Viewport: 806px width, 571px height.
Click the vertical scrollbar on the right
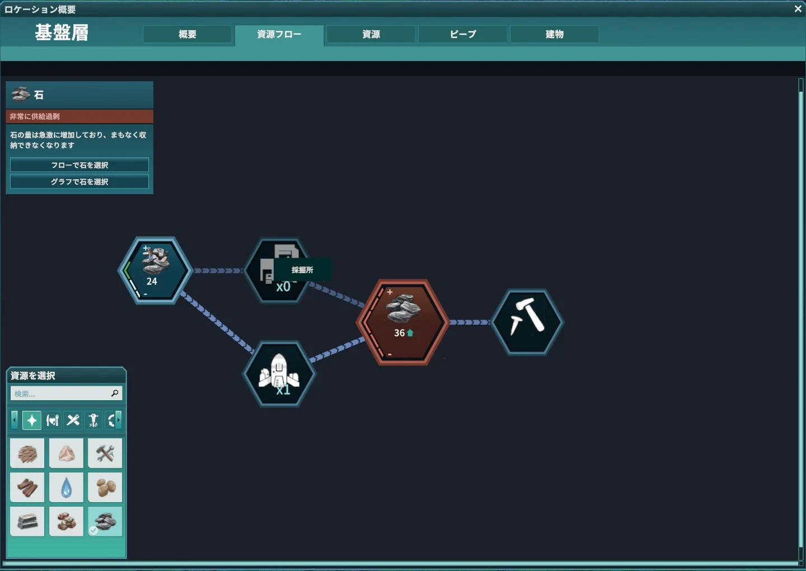801,319
